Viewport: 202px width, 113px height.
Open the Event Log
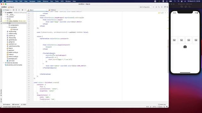coord(162,105)
